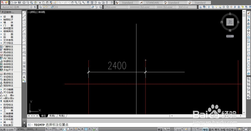The width and height of the screenshot is (251, 131).
Task: Expand the 墙体 menu group
Action: 8,22
